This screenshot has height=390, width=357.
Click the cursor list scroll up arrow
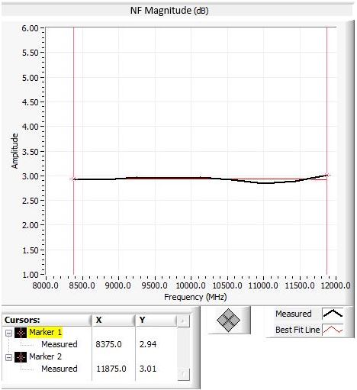(183, 321)
